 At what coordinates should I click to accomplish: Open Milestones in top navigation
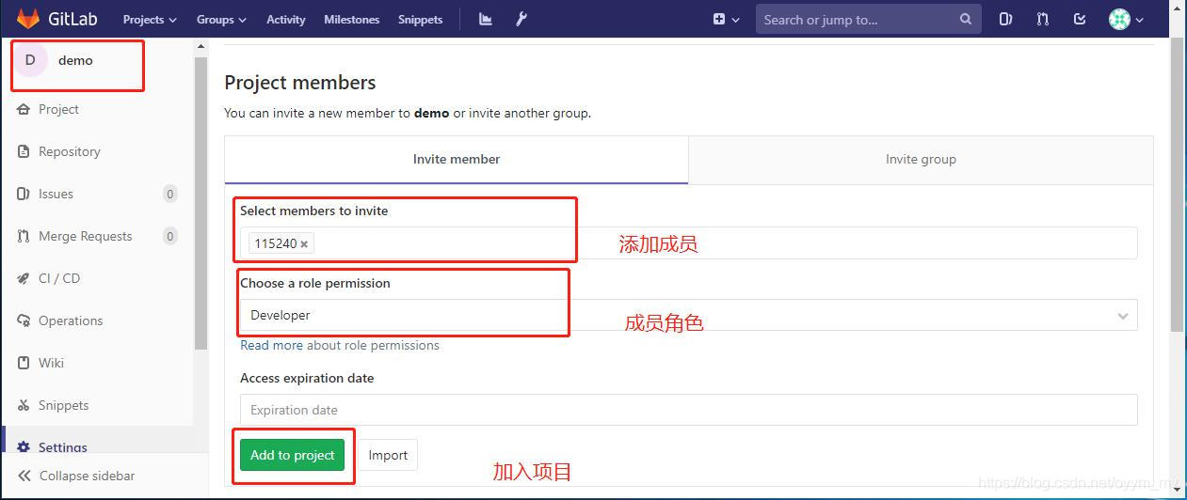click(x=351, y=19)
